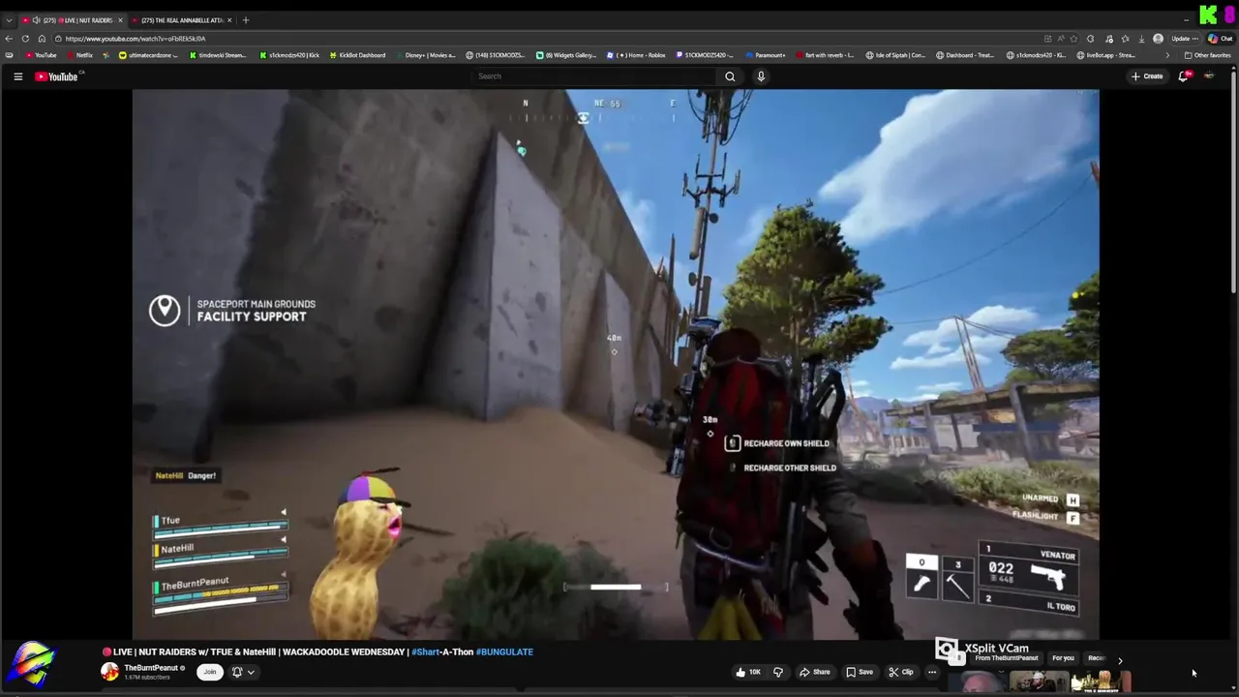This screenshot has height=697, width=1239.
Task: Click the YouTube search magnifier button
Action: (x=730, y=76)
